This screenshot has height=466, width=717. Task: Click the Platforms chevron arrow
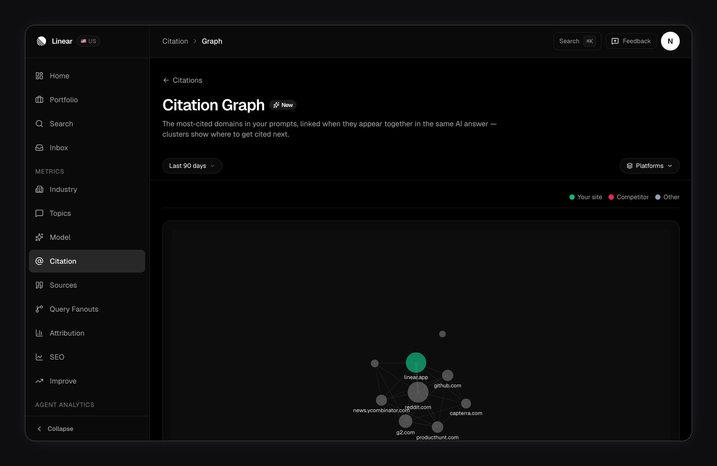click(x=670, y=166)
